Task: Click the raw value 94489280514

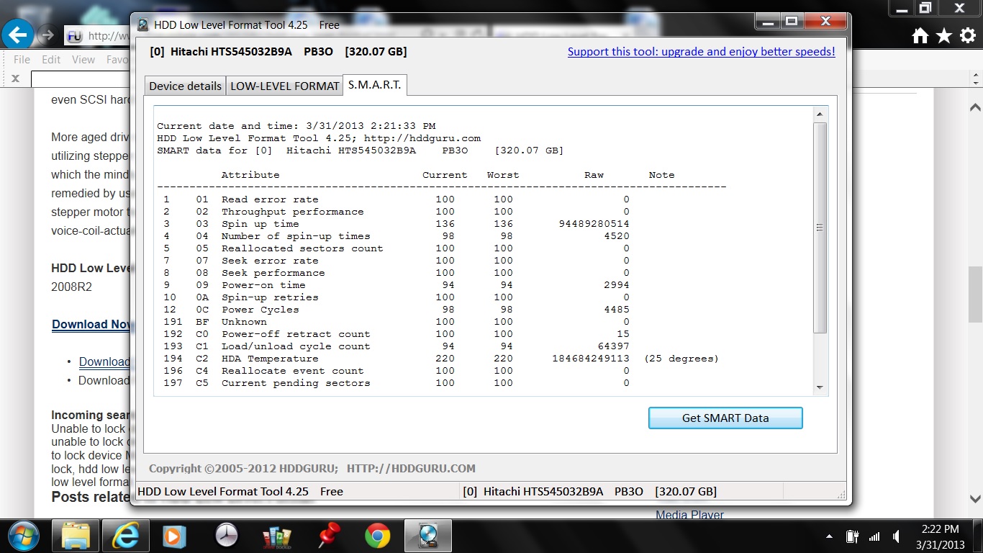Action: 594,224
